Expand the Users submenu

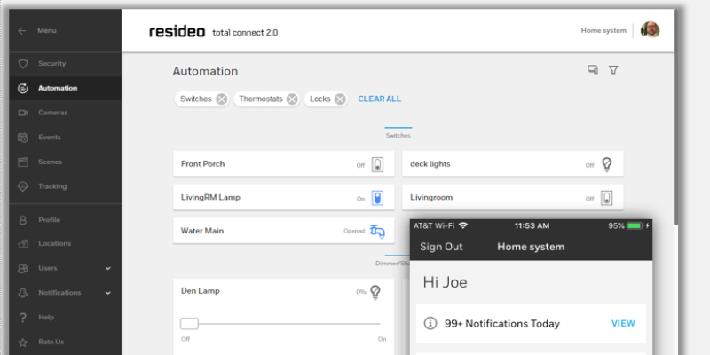coord(108,268)
